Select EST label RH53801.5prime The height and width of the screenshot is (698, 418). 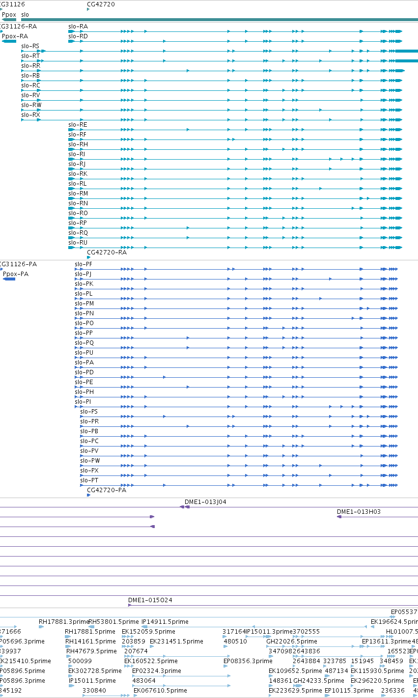coord(114,622)
